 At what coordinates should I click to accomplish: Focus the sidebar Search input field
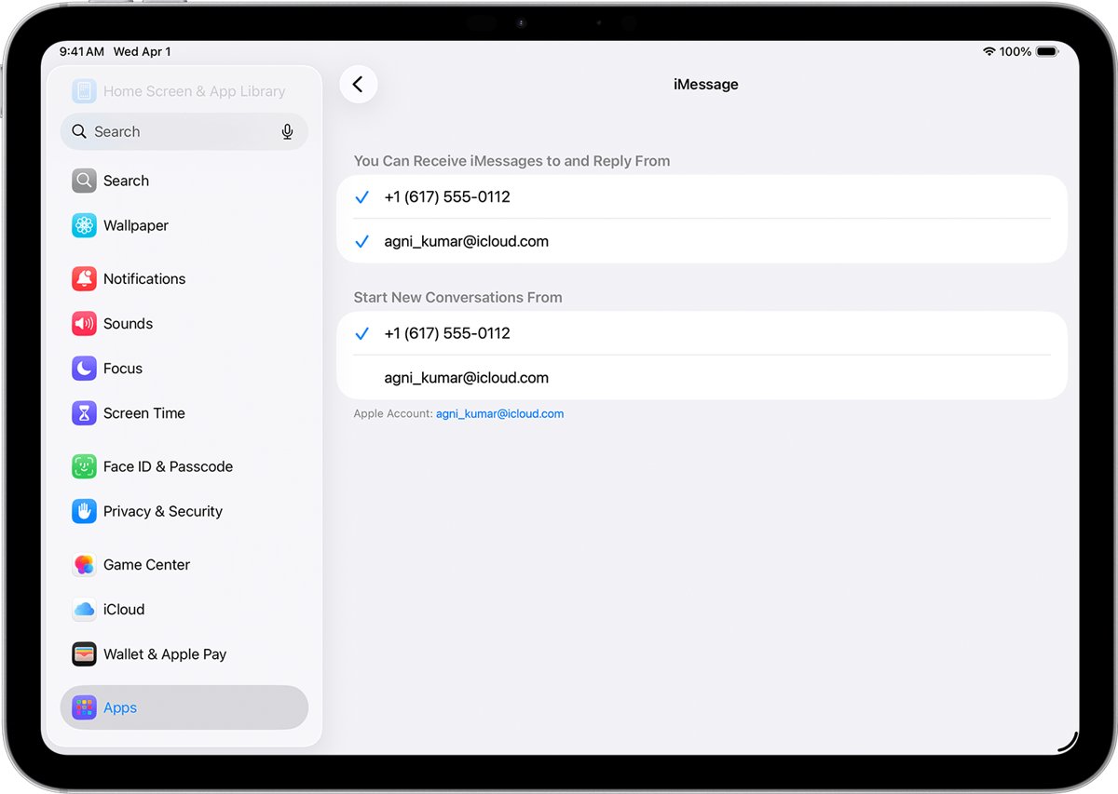tap(184, 132)
